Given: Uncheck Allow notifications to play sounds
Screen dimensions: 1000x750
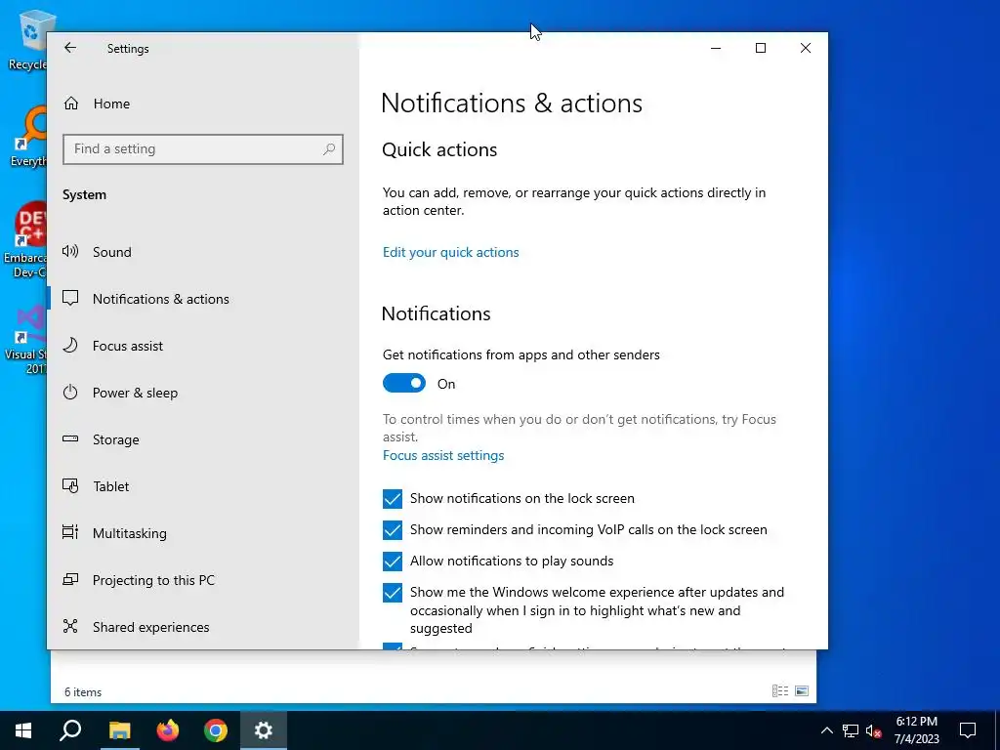Looking at the screenshot, I should [393, 562].
